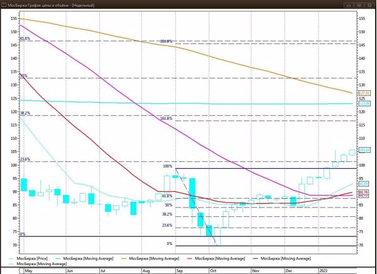Click the chart window icon in title bar
The height and width of the screenshot is (274, 377).
[5, 4]
